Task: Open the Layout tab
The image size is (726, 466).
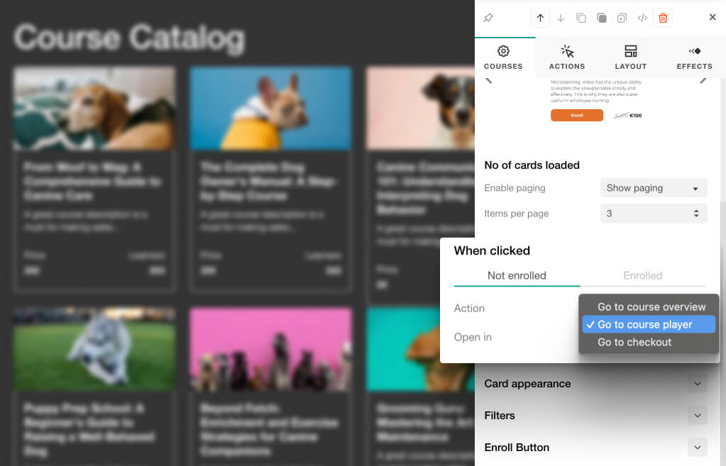Action: point(631,57)
